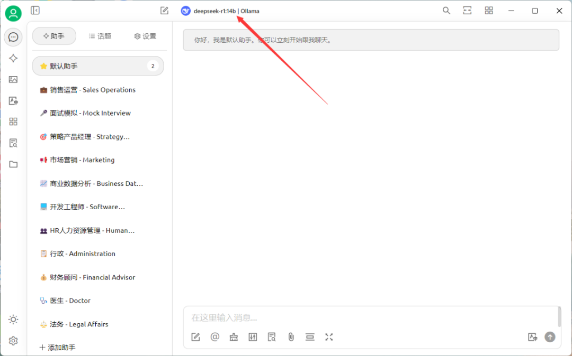Click the scales icon of Legal Affairs

43,324
